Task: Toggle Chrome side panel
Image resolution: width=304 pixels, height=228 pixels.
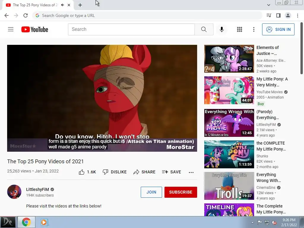Action: point(278,15)
